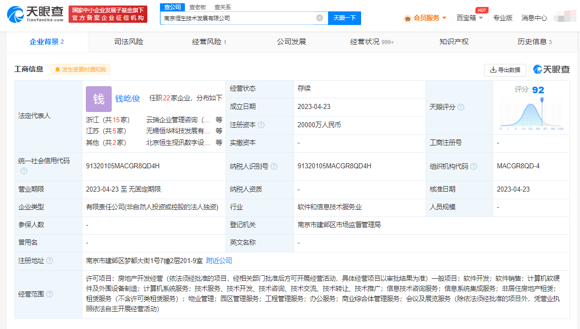
Task: Click the 无锡恒华科技发展有 company entry
Action: pos(178,131)
